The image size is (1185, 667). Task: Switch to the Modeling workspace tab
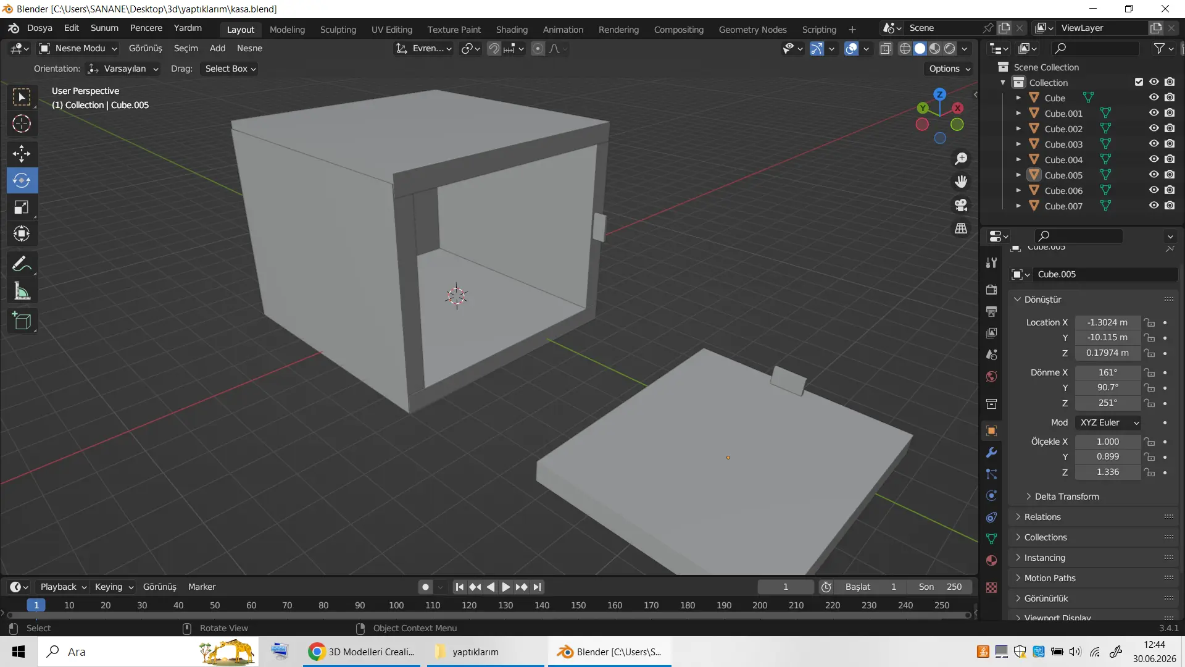(287, 30)
